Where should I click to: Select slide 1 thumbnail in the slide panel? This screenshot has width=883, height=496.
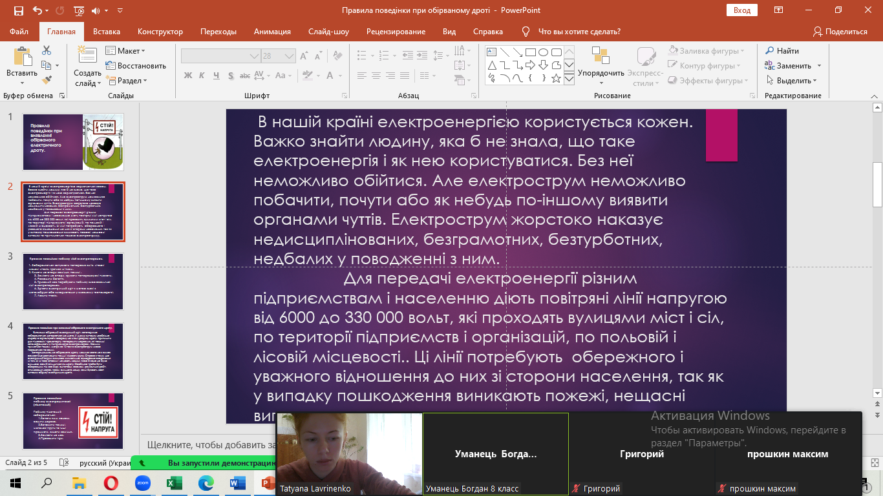[73, 142]
